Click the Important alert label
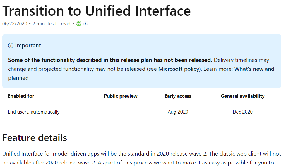Image resolution: width=284 pixels, height=167 pixels. tap(28, 46)
